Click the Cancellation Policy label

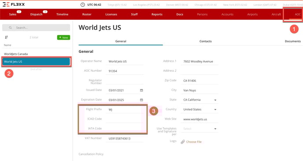tap(91, 154)
